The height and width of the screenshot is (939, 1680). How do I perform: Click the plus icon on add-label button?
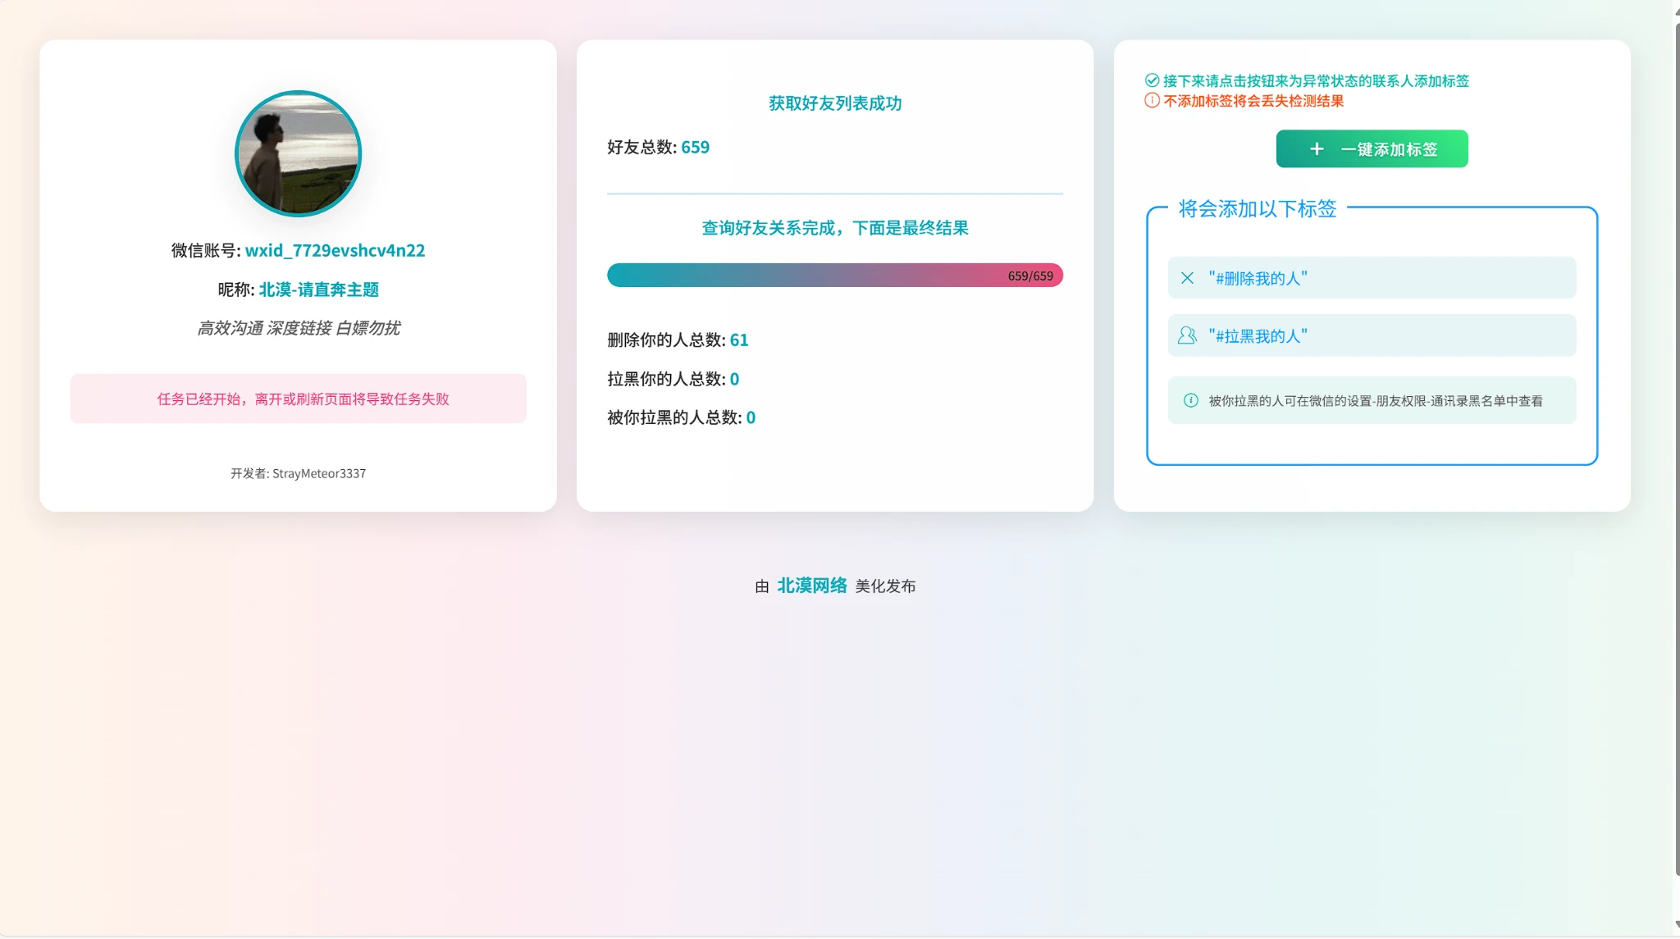point(1317,149)
